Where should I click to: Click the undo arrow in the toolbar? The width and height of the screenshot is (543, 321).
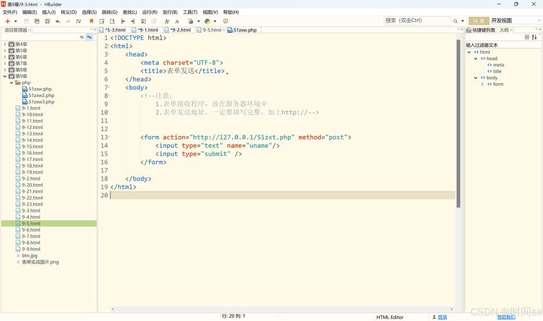58,21
